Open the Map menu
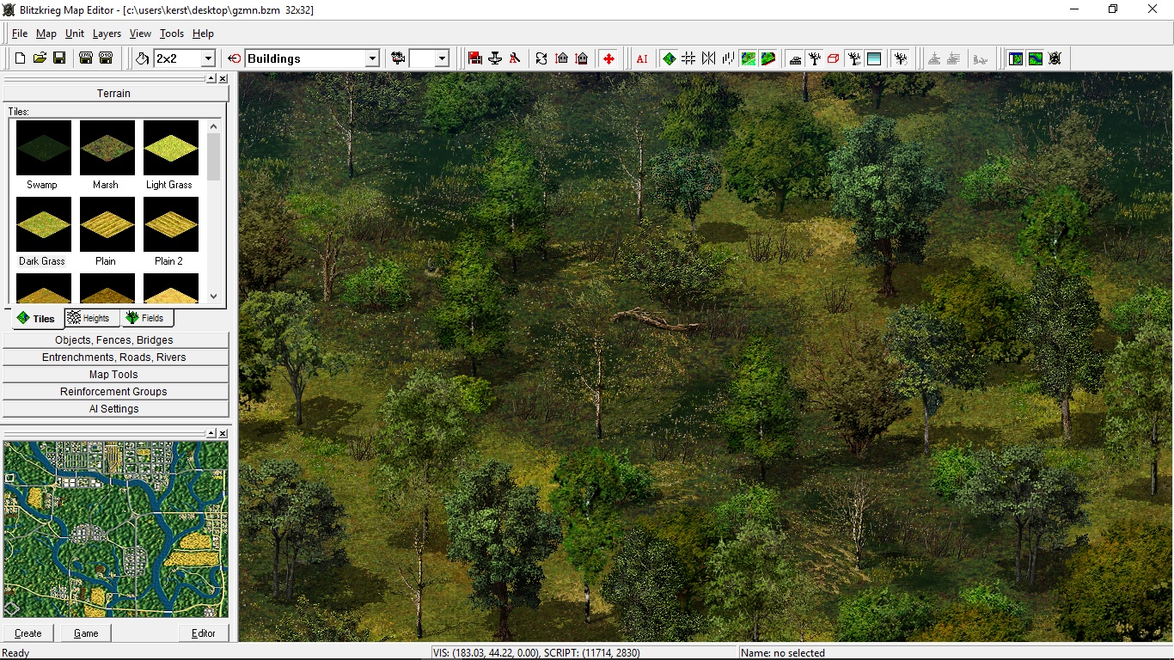 click(x=46, y=34)
